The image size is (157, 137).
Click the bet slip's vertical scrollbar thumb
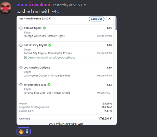click(x=116, y=23)
